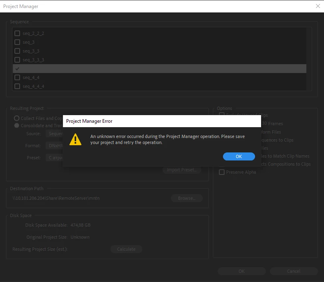
Task: Check the seq_3 sequence checkbox
Action: click(17, 42)
